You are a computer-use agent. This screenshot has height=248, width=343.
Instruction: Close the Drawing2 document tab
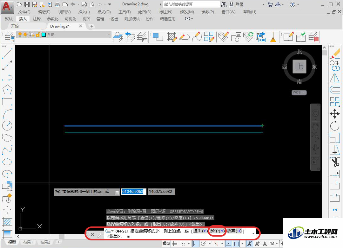pyautogui.click(x=80, y=26)
